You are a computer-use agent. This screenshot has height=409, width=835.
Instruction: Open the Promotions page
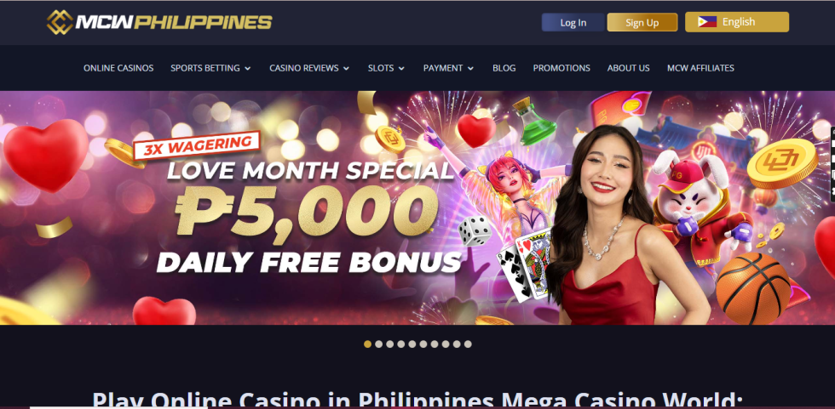pos(561,68)
